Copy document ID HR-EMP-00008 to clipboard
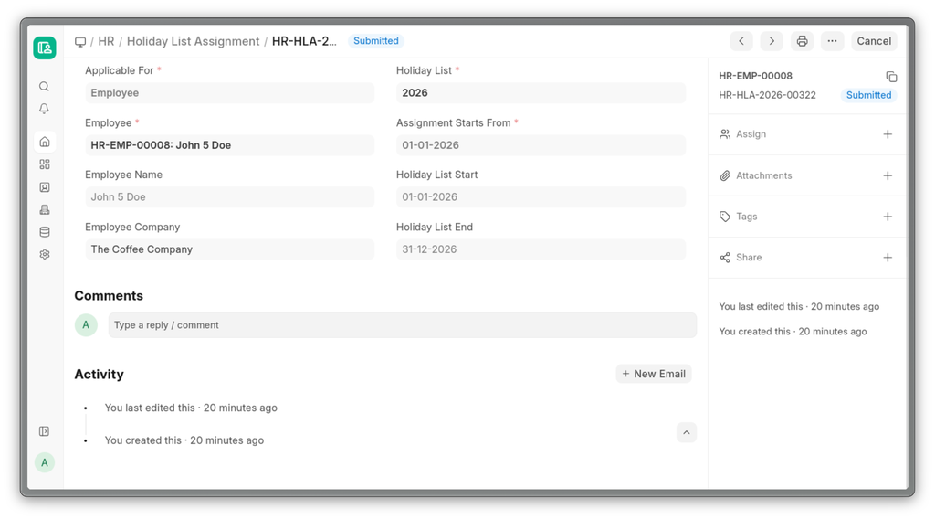Image resolution: width=935 pixels, height=519 pixels. pos(891,77)
